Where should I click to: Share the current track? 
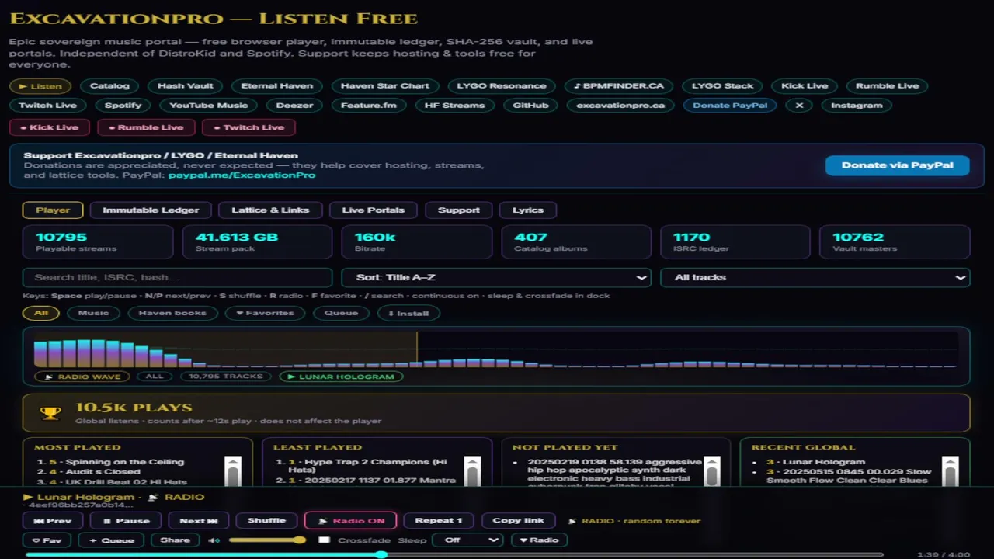(175, 540)
